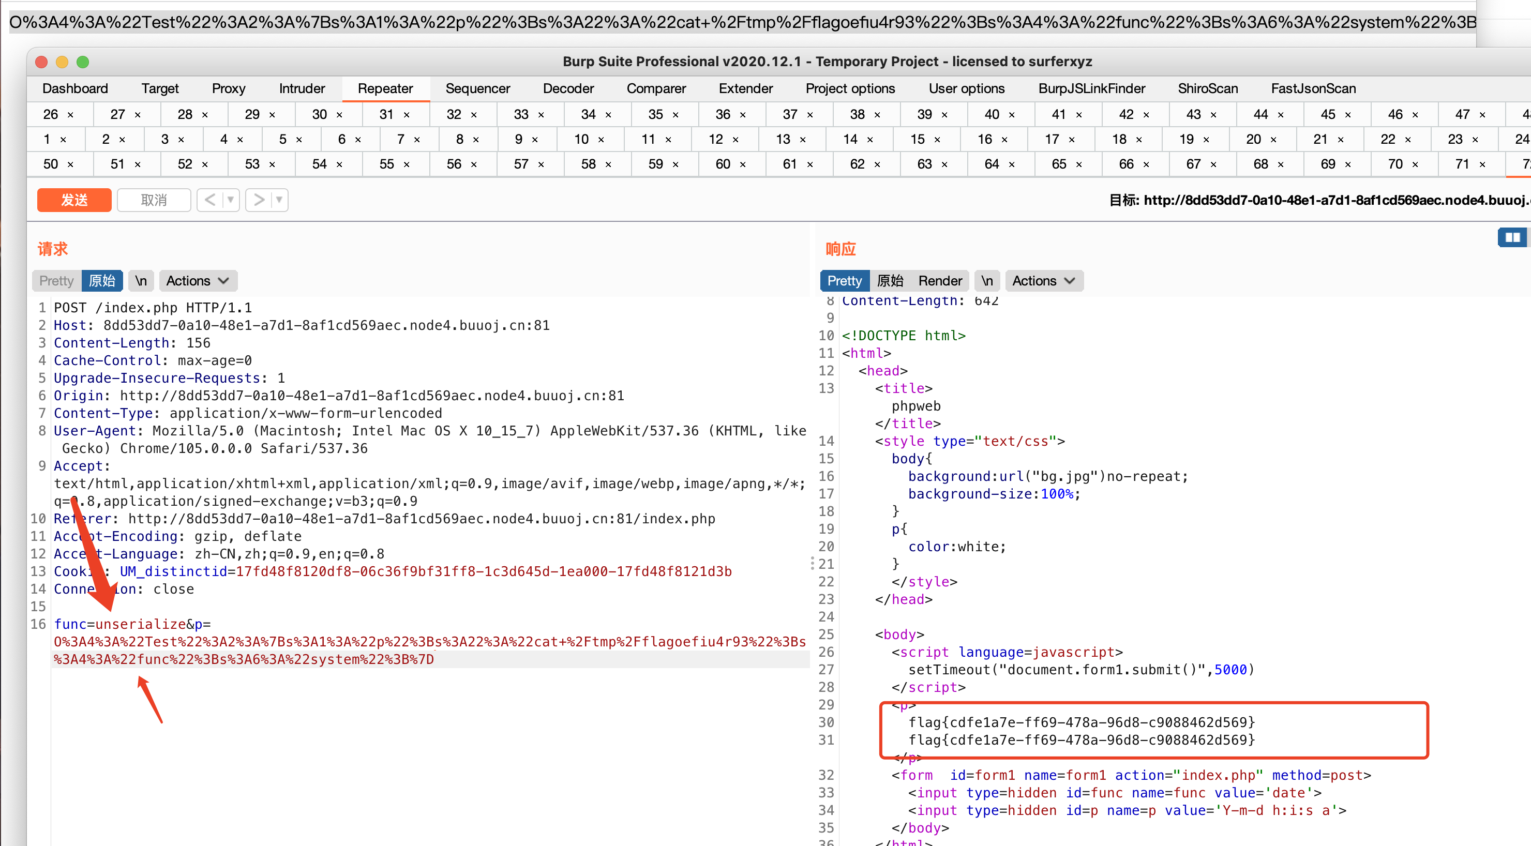Open the Decoder tab

568,88
